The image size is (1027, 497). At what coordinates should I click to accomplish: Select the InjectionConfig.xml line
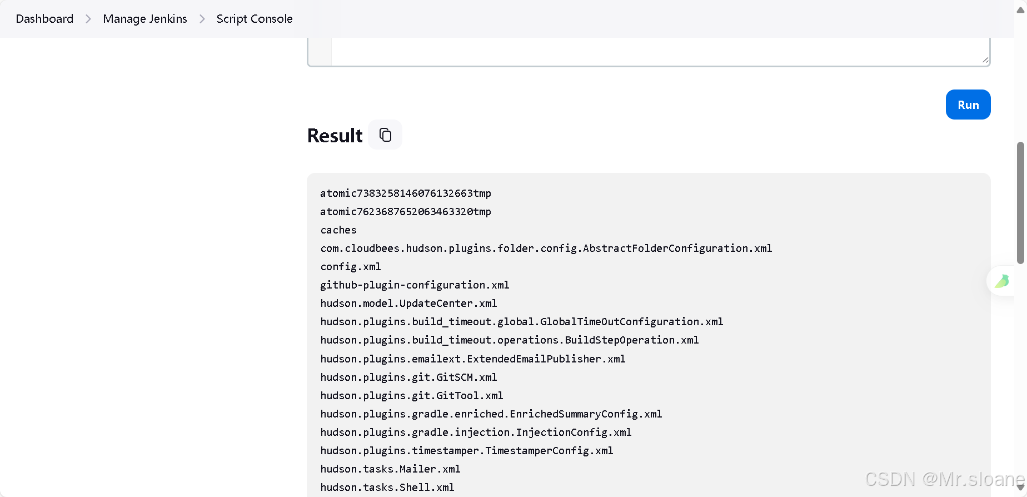point(476,433)
